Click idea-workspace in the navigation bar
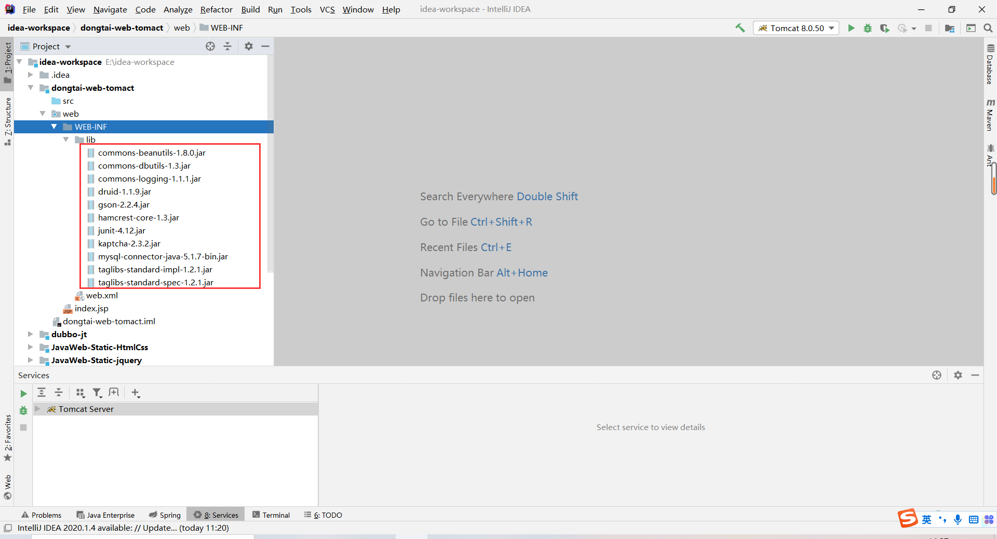Viewport: 997px width, 539px height. click(x=39, y=28)
